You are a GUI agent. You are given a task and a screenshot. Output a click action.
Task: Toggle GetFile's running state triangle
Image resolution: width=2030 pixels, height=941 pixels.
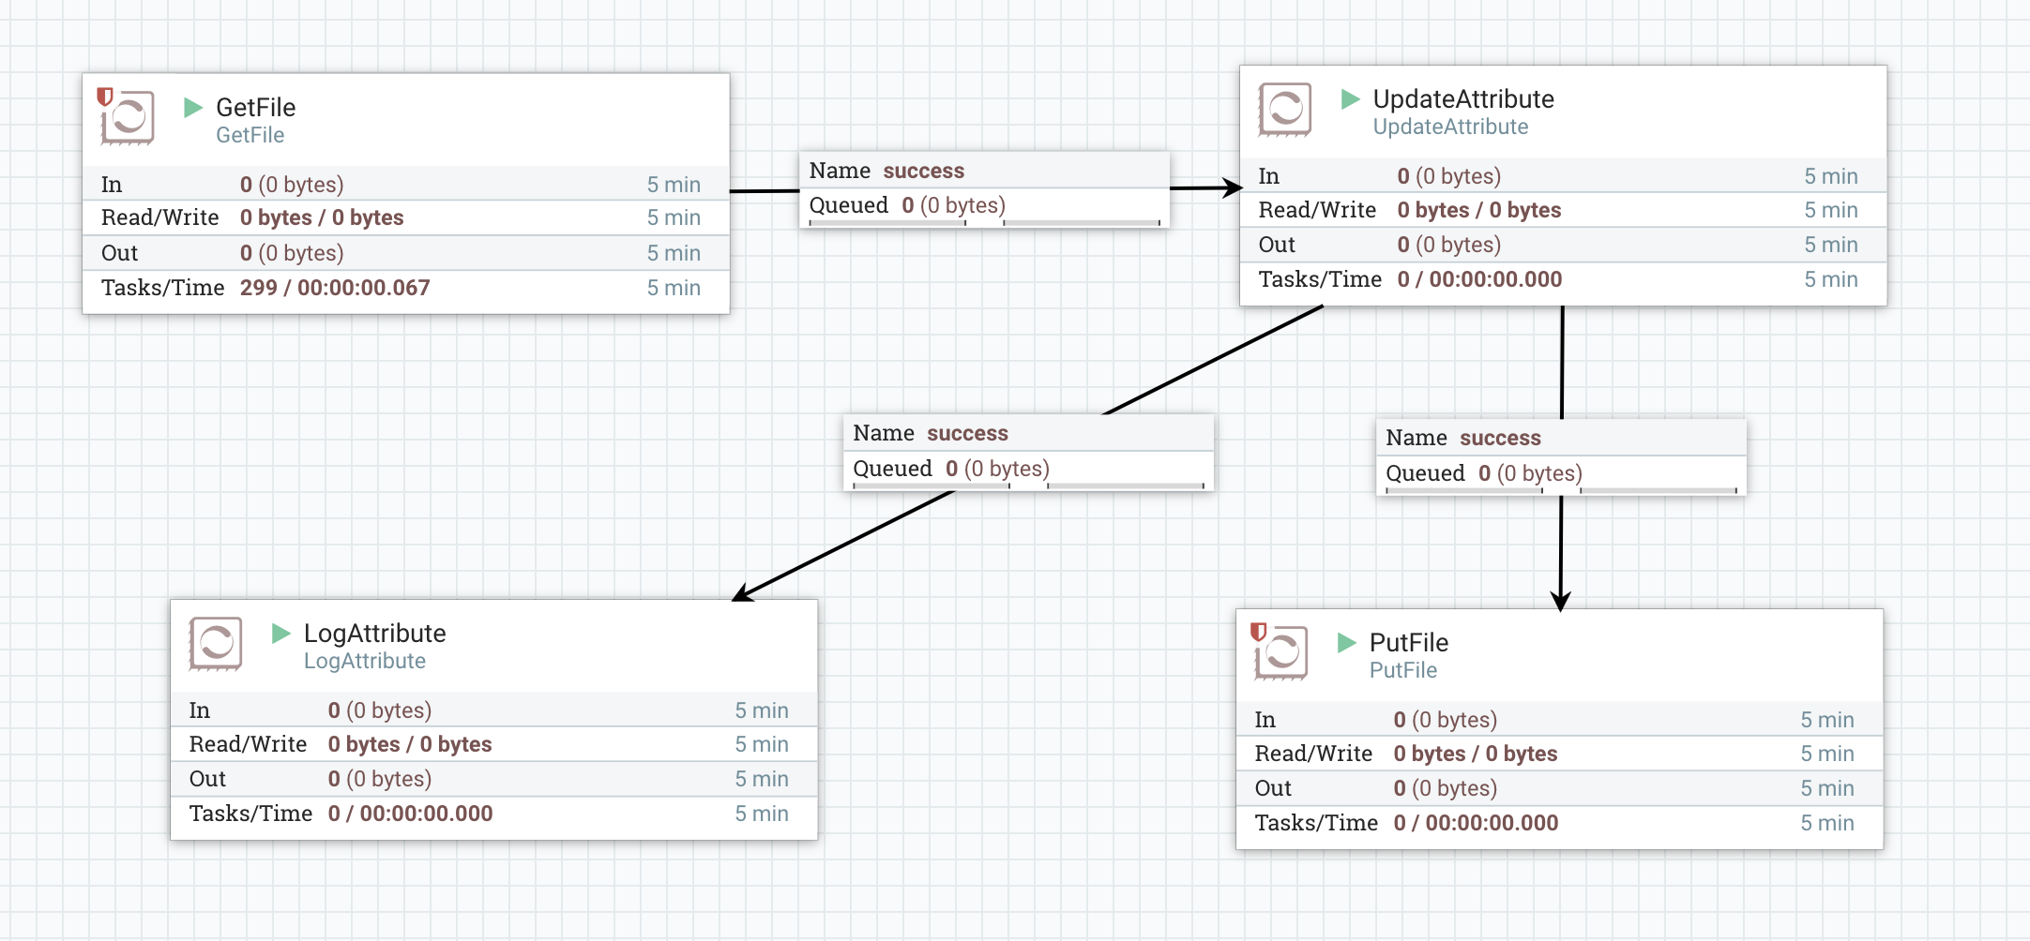[x=194, y=107]
